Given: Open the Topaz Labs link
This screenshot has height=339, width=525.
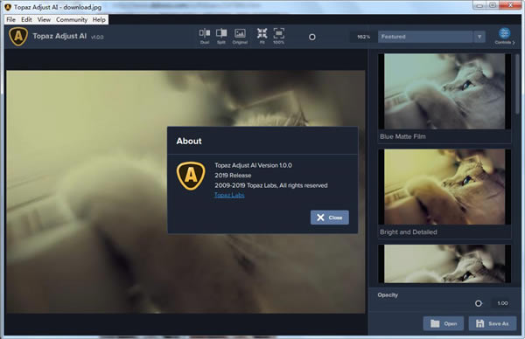Looking at the screenshot, I should (x=229, y=195).
